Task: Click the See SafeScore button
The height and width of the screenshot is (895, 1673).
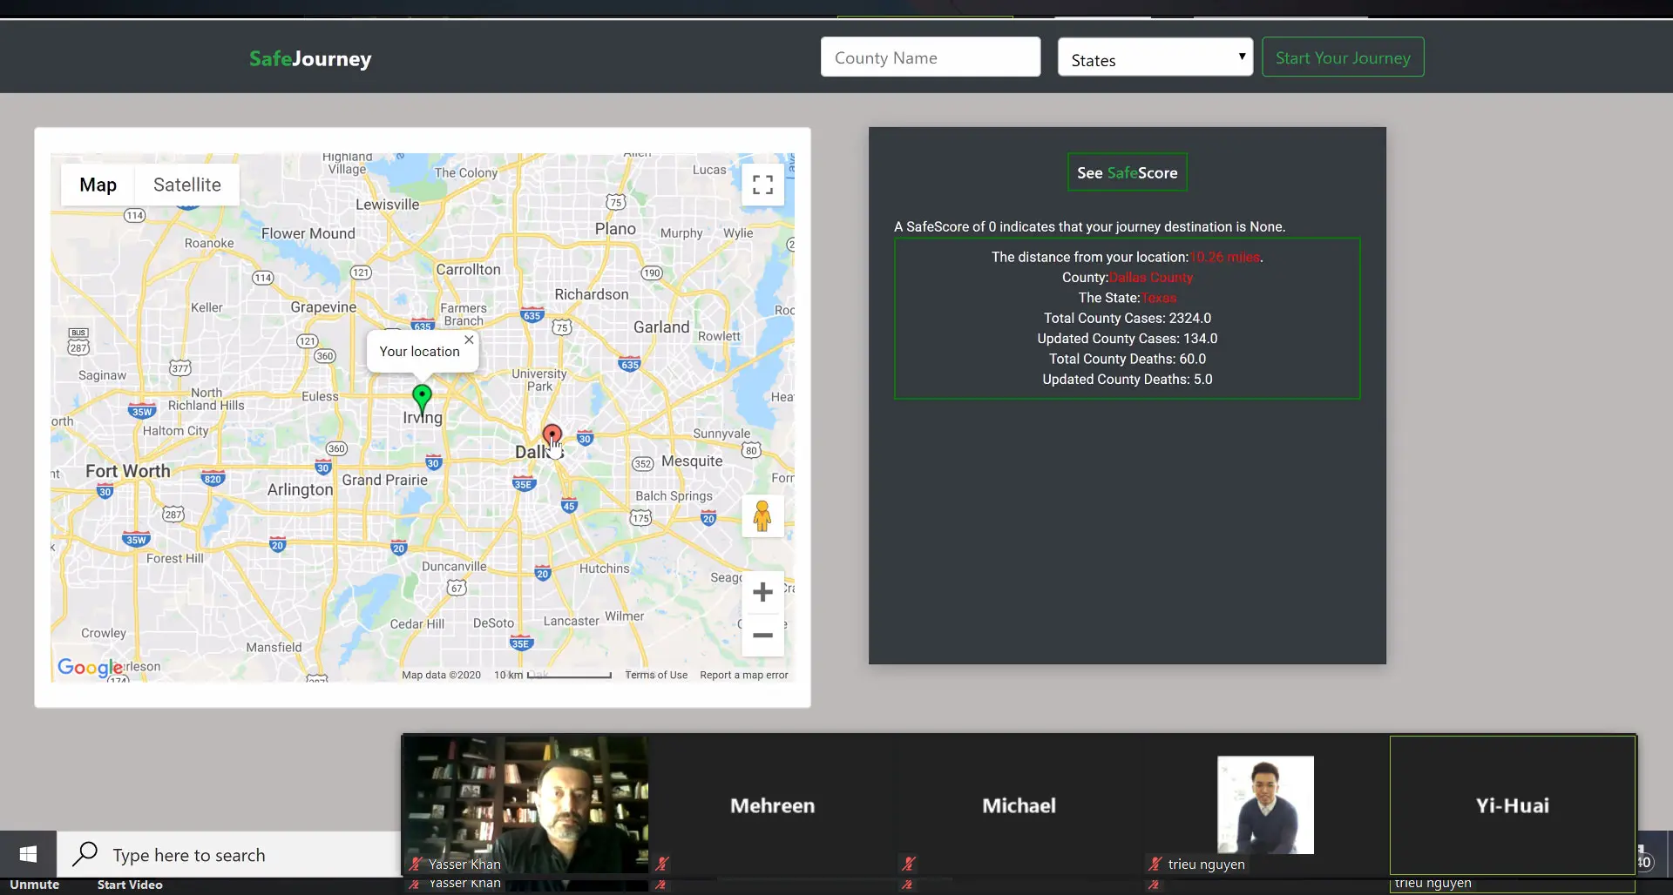Action: (1127, 172)
